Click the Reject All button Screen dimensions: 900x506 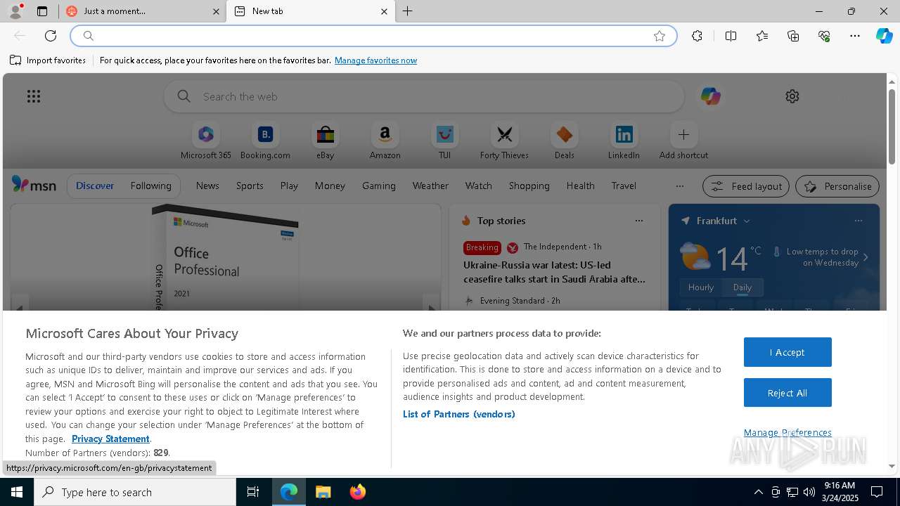tap(787, 393)
